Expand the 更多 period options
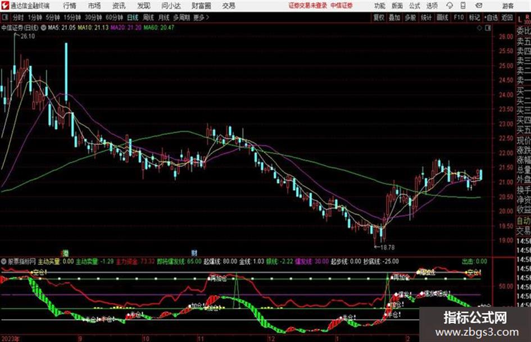The width and height of the screenshot is (531, 342). [x=201, y=17]
